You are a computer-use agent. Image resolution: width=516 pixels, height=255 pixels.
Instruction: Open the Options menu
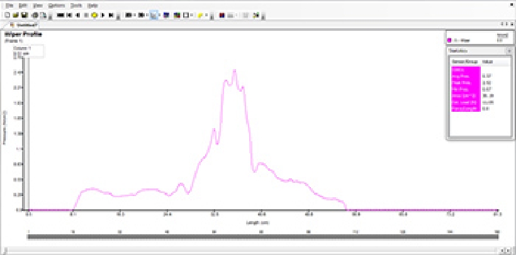57,5
